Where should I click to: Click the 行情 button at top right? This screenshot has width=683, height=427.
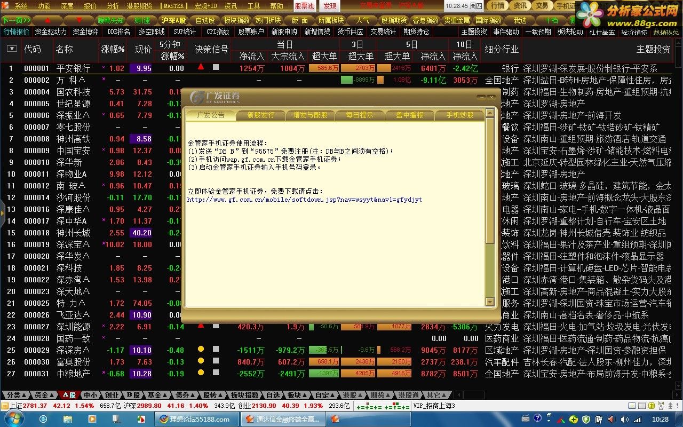pyautogui.click(x=498, y=6)
